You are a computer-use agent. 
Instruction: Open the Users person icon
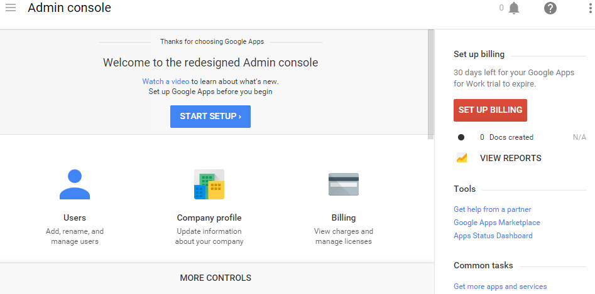75,184
